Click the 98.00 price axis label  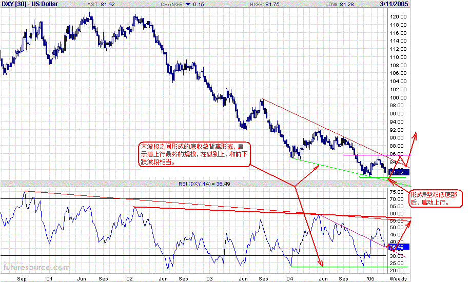397,106
